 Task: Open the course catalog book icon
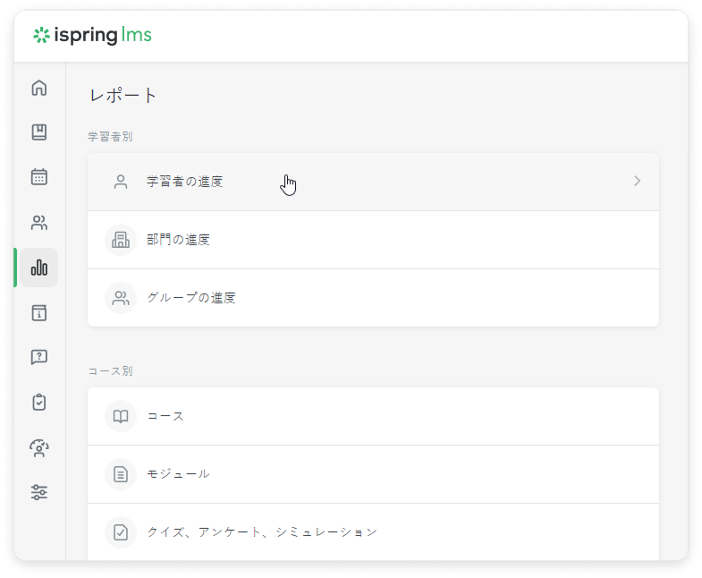(x=39, y=132)
